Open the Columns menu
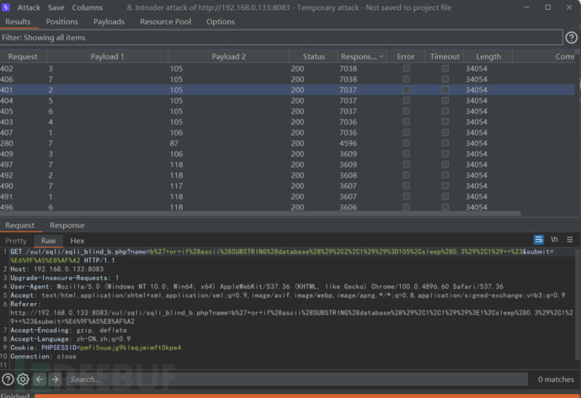 pyautogui.click(x=88, y=8)
